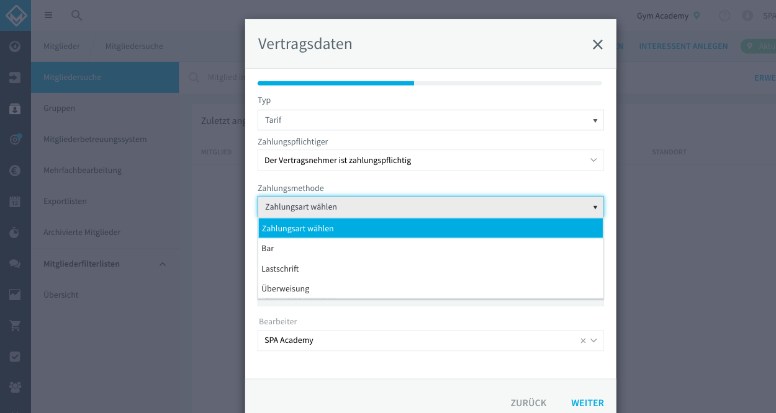Close the Vertragsdaten dialog
Viewport: 776px width, 413px height.
pos(598,45)
